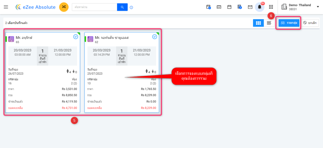The height and width of the screenshot is (148, 323).
Task: Focus the ค้นหาด่วน quick search field
Action: pos(95,7)
